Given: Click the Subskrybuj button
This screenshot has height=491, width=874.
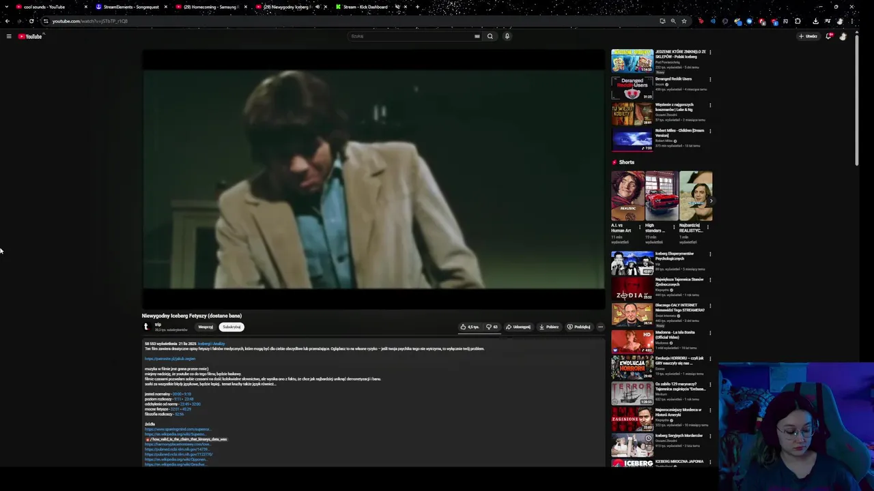Looking at the screenshot, I should coord(231,327).
